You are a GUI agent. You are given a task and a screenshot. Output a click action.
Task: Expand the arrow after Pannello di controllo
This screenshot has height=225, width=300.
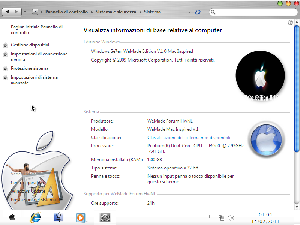92,12
